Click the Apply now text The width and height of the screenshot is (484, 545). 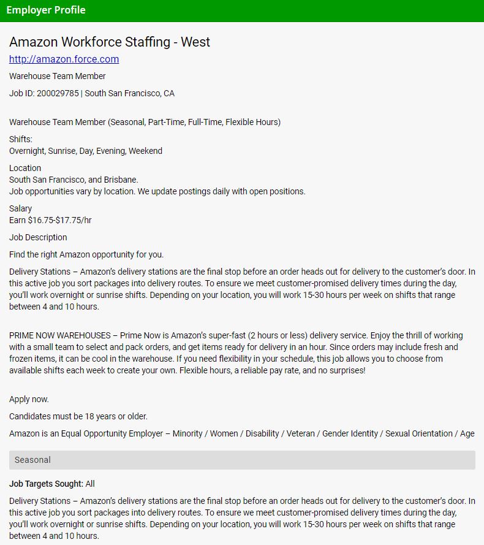[29, 399]
